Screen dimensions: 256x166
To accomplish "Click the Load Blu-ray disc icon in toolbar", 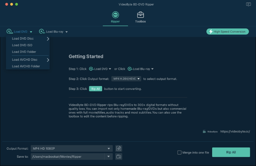I will (x=42, y=31).
